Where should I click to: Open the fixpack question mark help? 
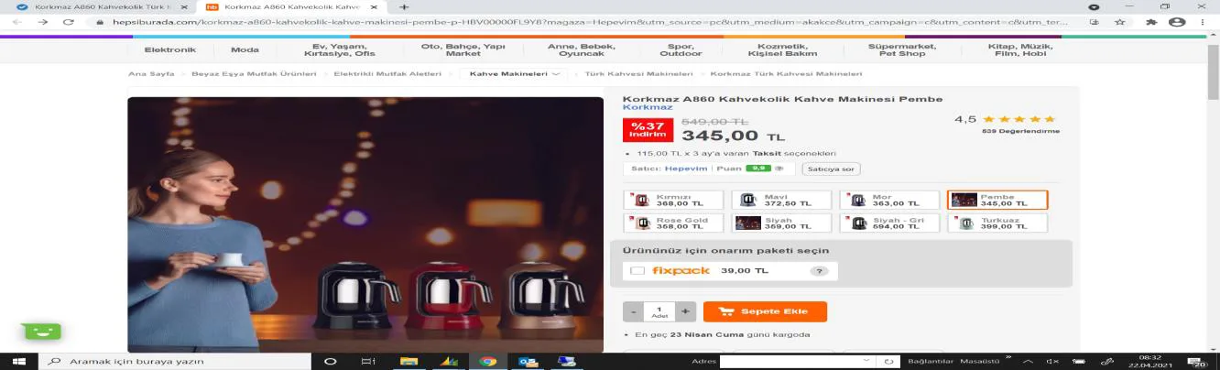(819, 271)
